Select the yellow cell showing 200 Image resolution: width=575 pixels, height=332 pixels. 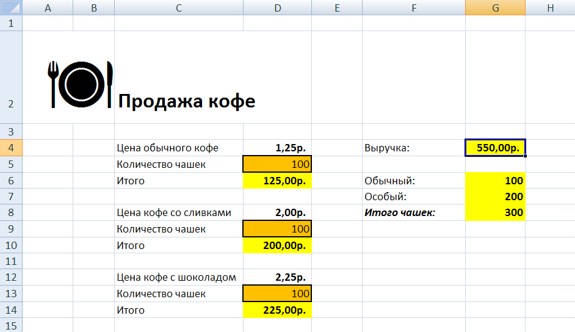tap(496, 197)
